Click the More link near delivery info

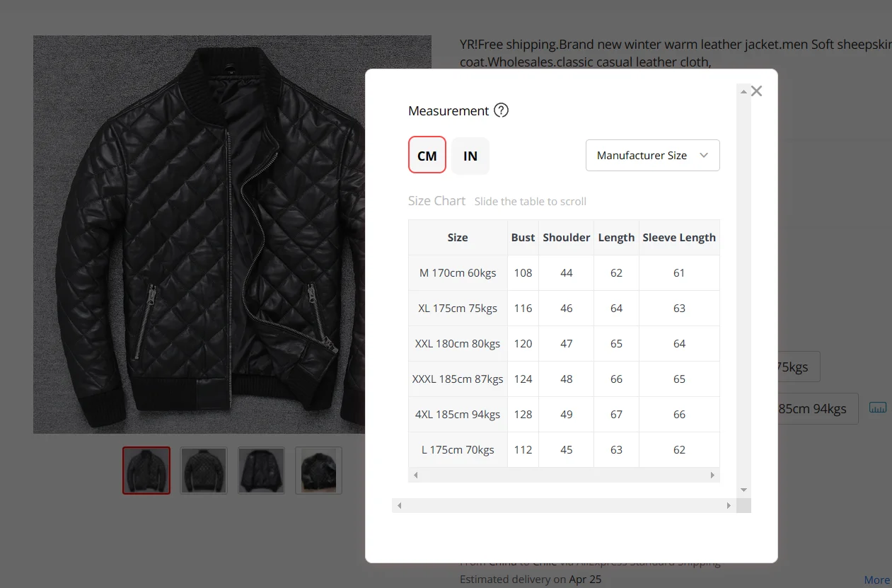tap(877, 580)
